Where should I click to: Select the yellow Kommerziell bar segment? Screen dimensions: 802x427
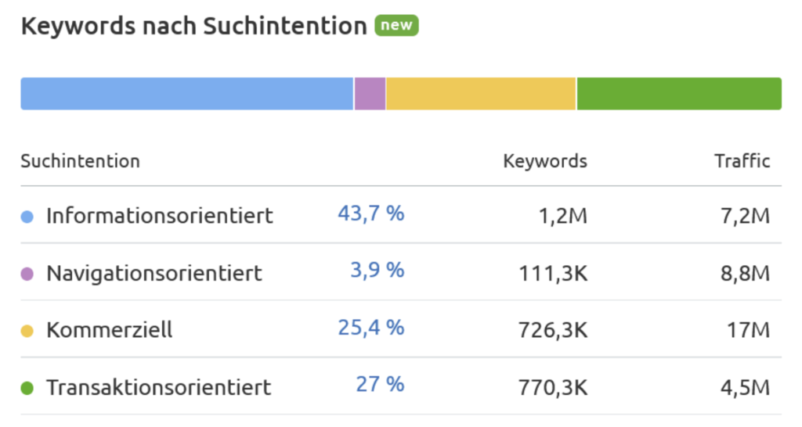coord(481,94)
